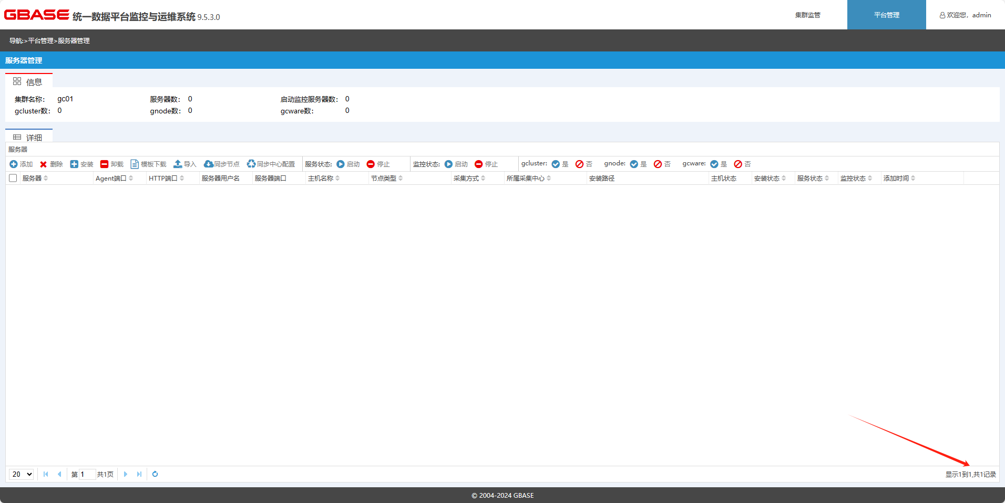
Task: Click Sync Nodes (同步节点) cloud icon
Action: 208,164
